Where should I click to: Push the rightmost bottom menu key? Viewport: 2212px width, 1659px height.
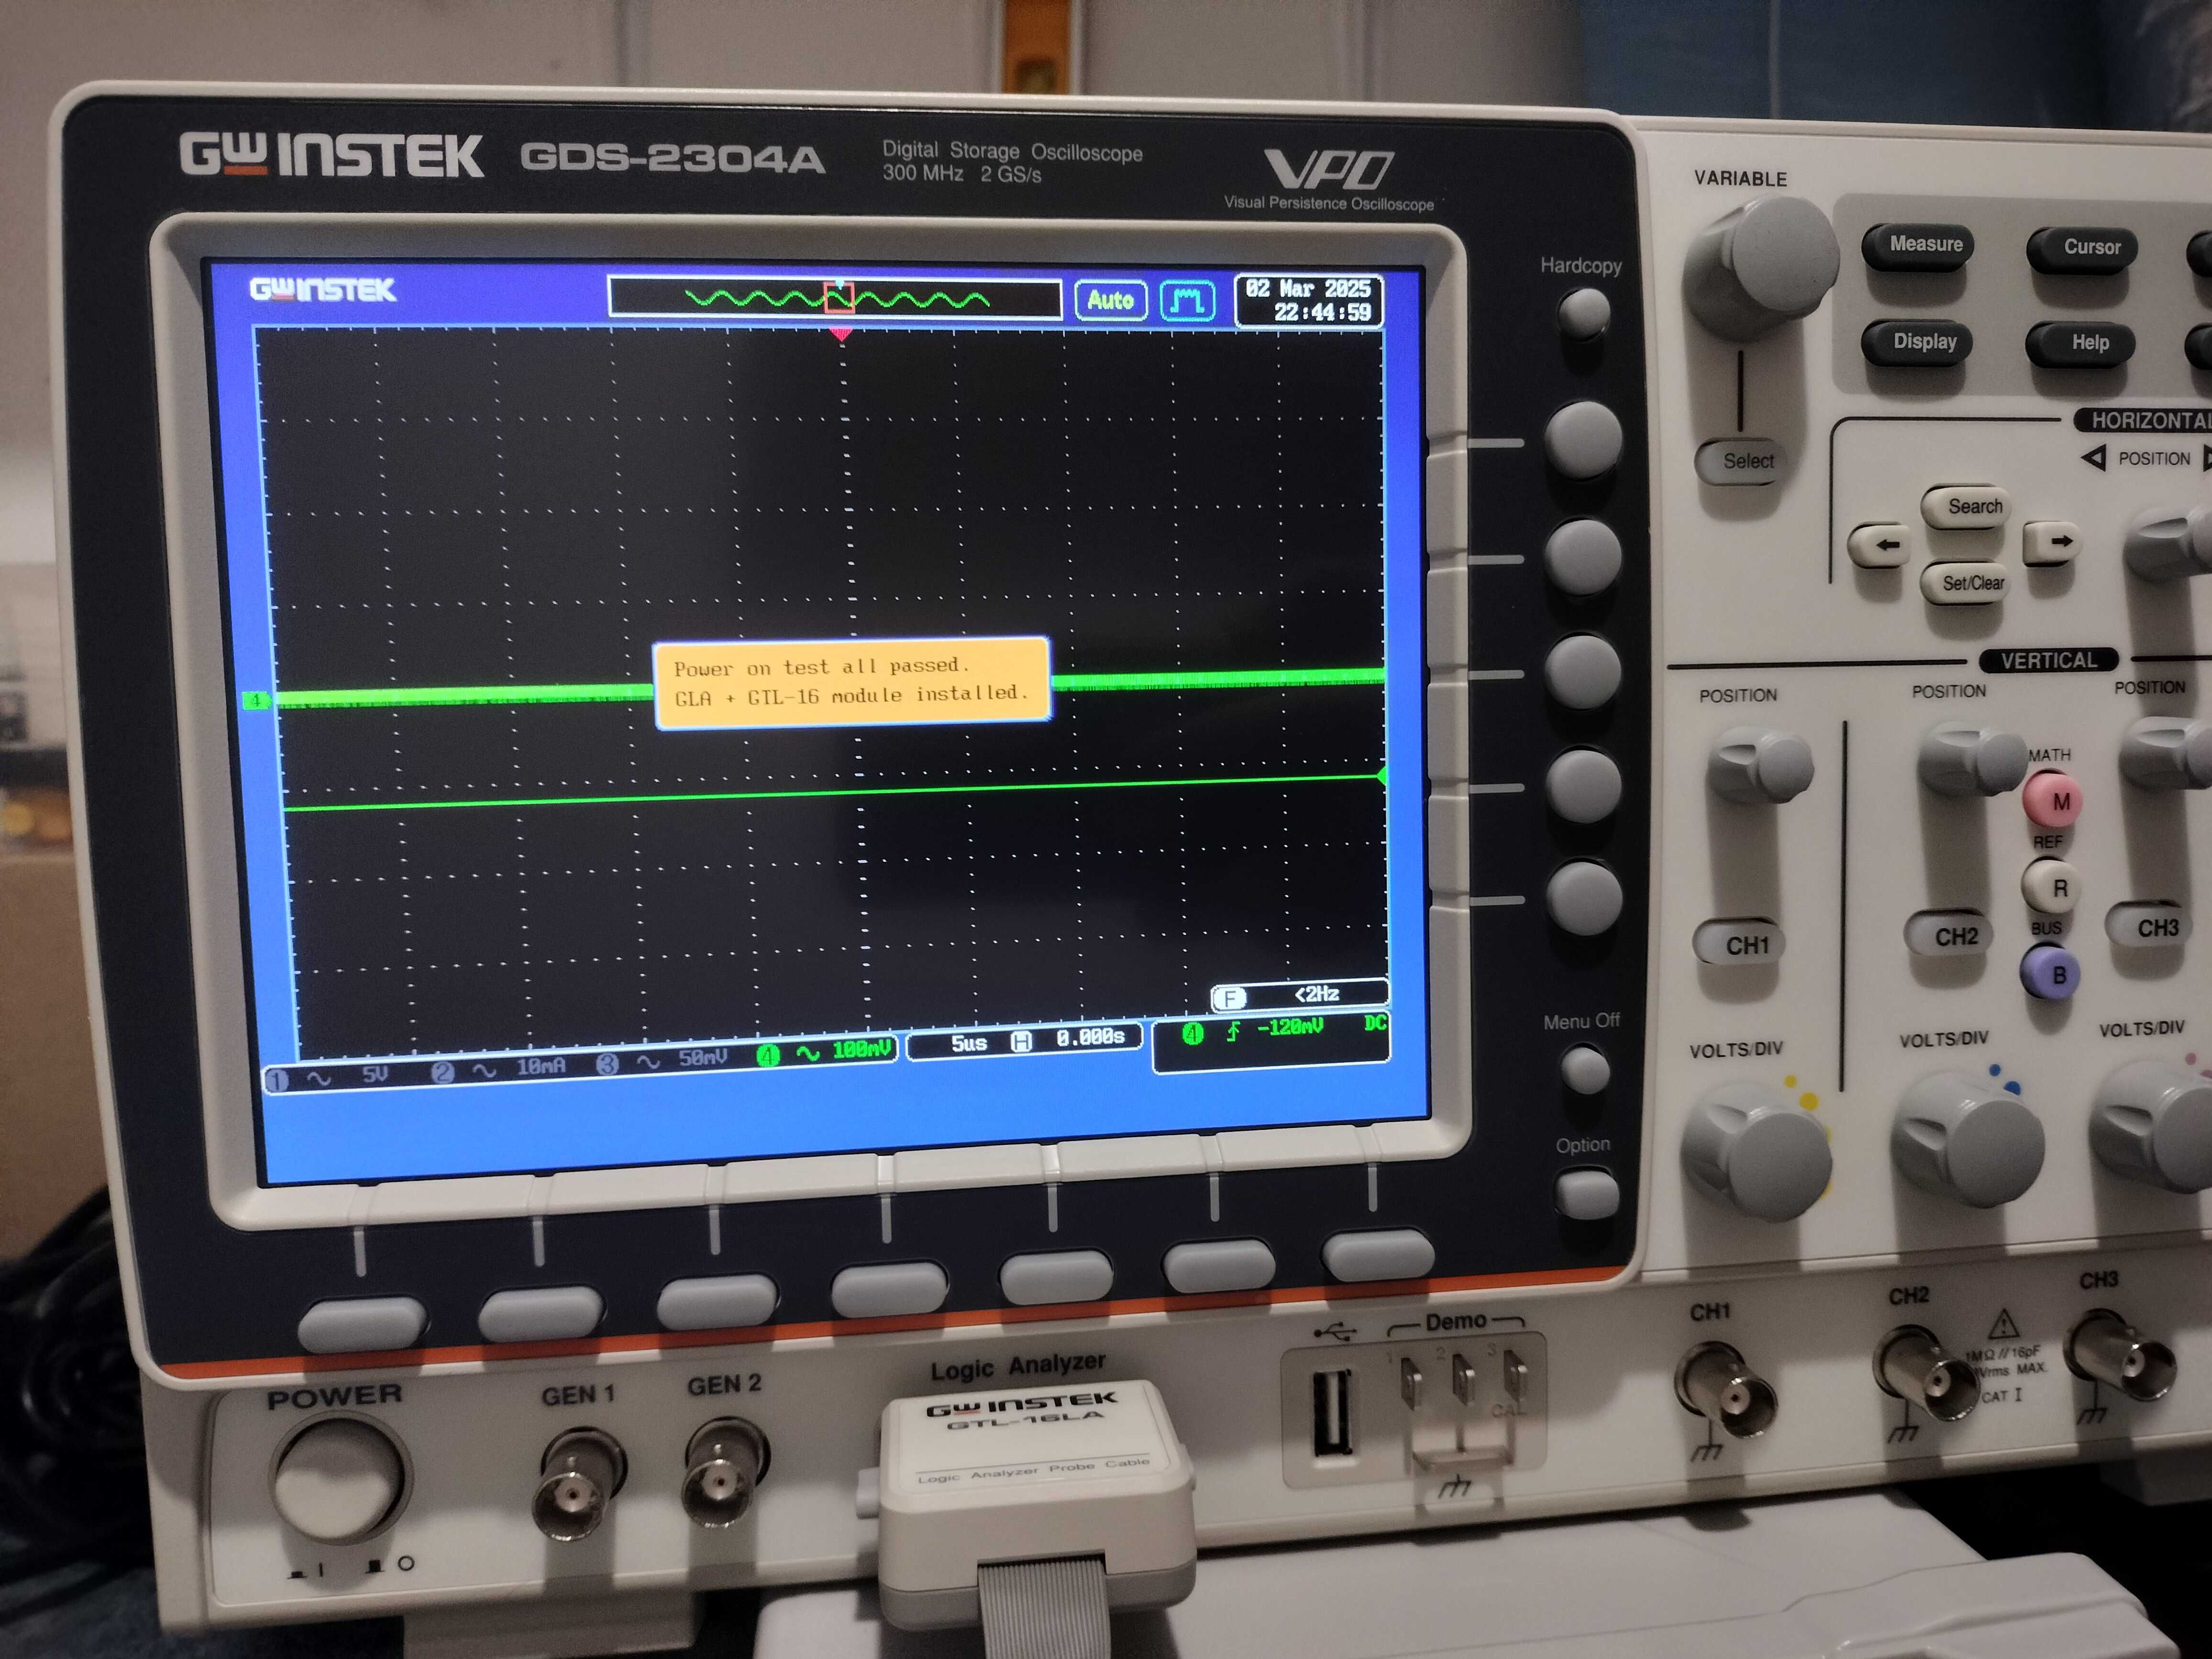click(1377, 1253)
